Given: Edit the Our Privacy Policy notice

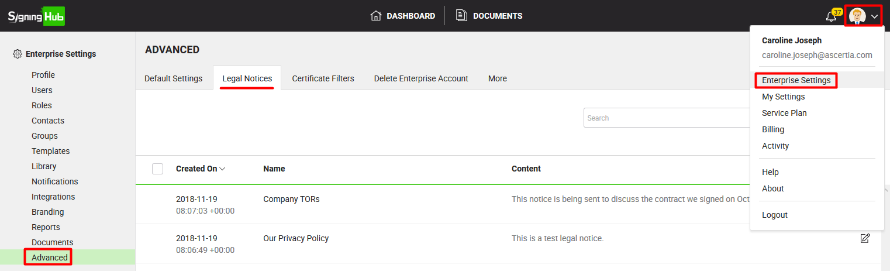Looking at the screenshot, I should click(x=865, y=238).
